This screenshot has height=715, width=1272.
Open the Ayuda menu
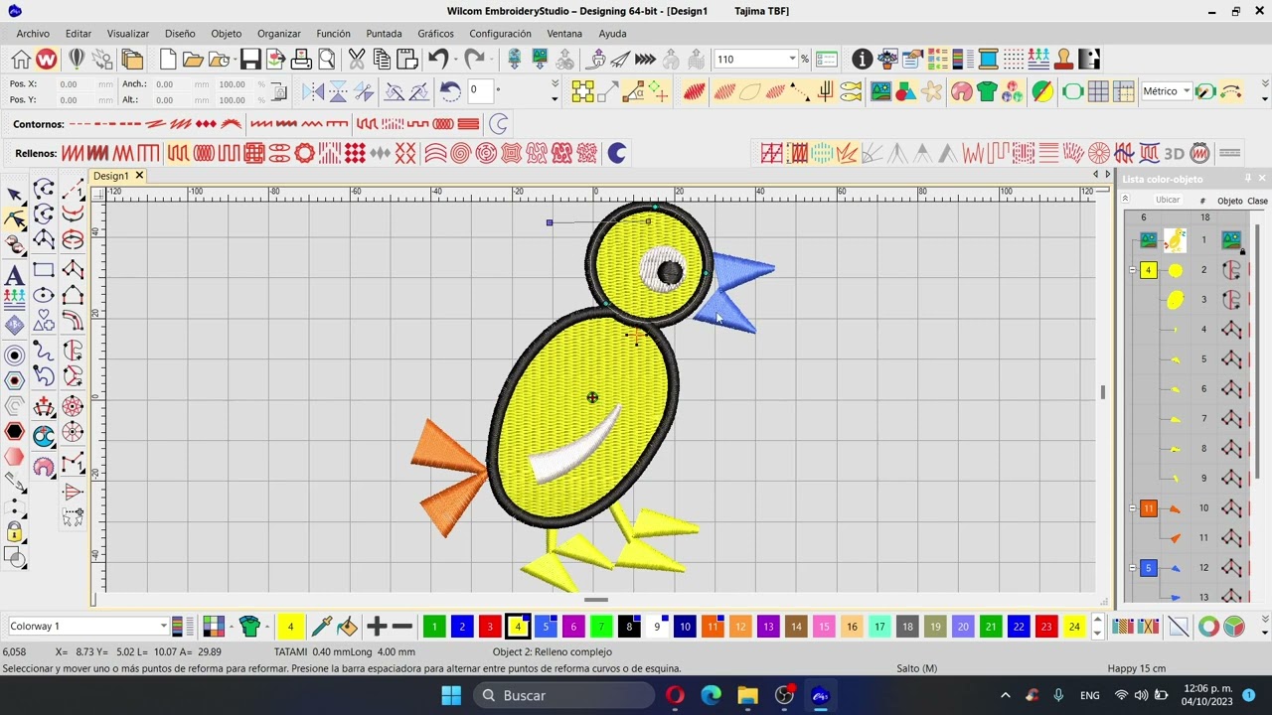(x=612, y=33)
